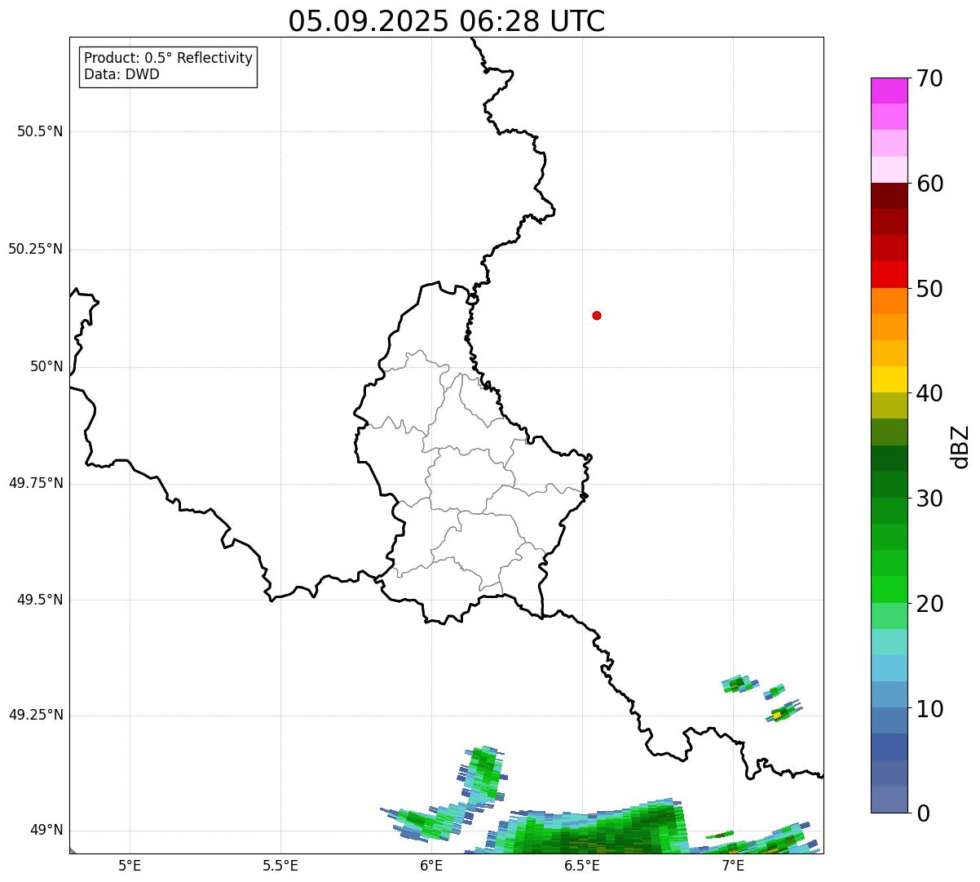Click the small radar echo with yellow core near 7.2°E

tap(784, 711)
